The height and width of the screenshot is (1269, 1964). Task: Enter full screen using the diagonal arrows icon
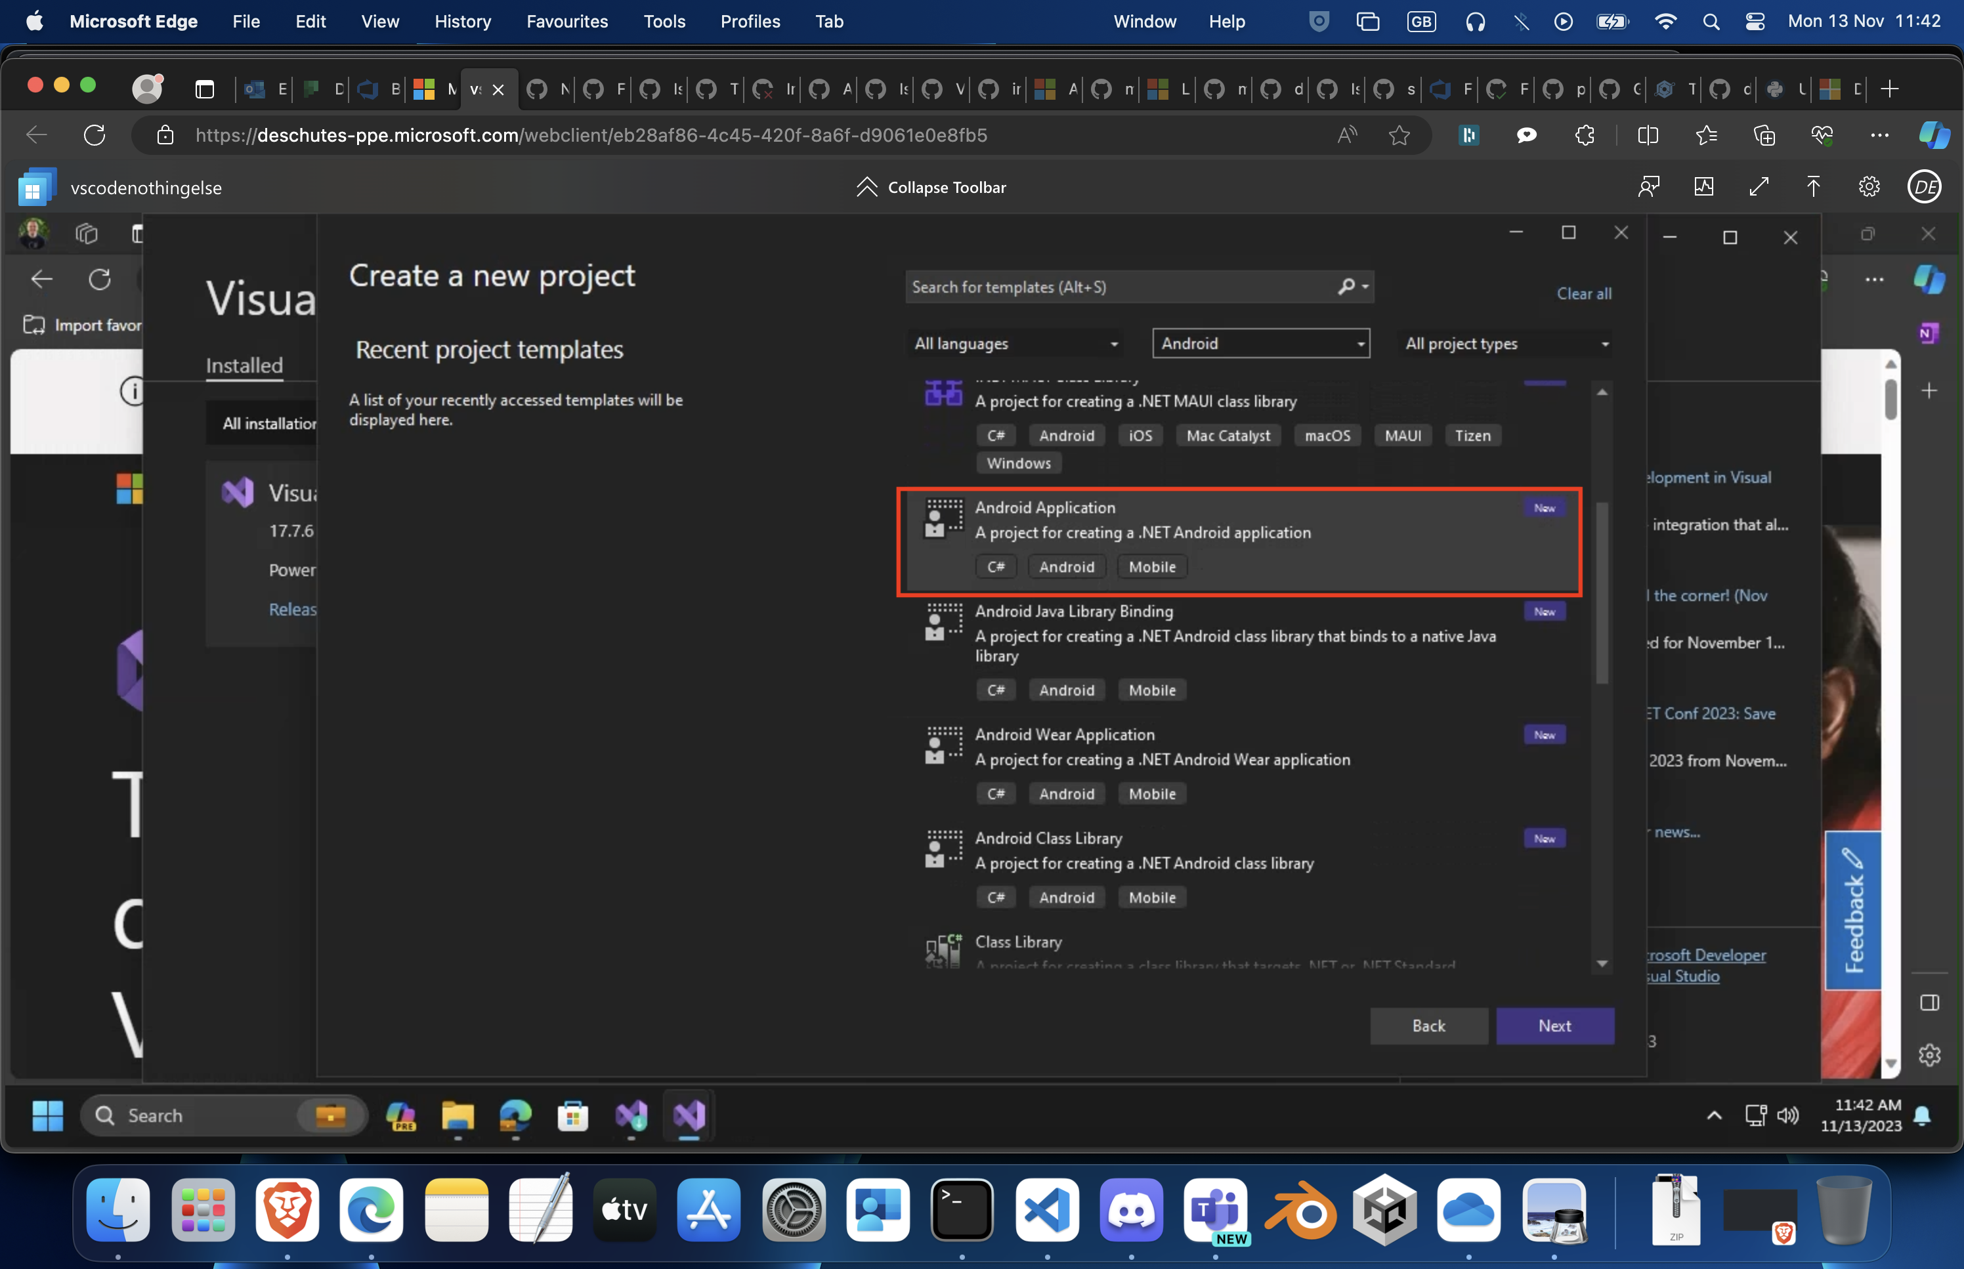(1759, 186)
